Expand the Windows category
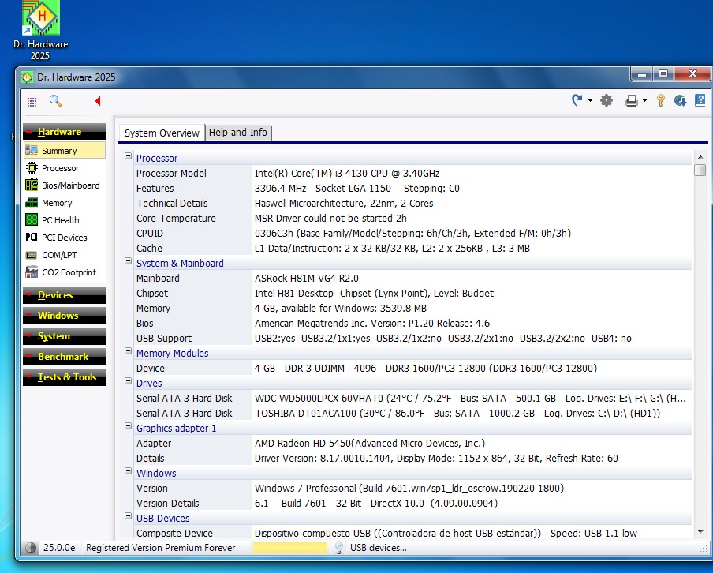Image resolution: width=713 pixels, height=573 pixels. click(x=65, y=316)
